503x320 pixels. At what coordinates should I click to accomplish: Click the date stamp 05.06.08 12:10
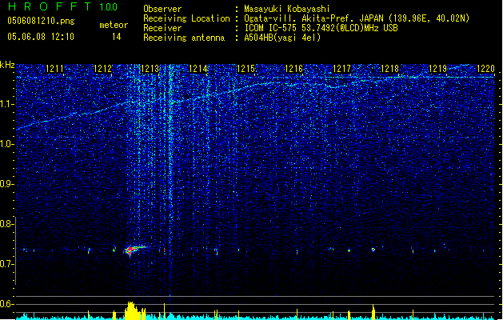[41, 37]
